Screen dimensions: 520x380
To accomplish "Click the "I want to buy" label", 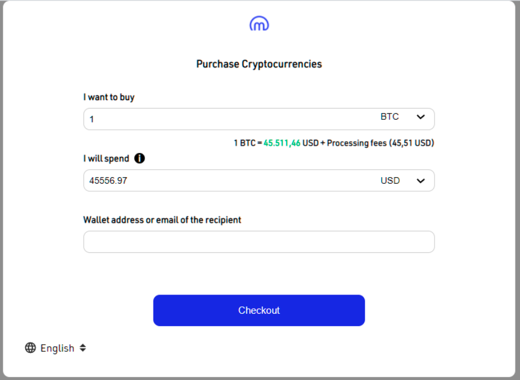I will point(109,97).
